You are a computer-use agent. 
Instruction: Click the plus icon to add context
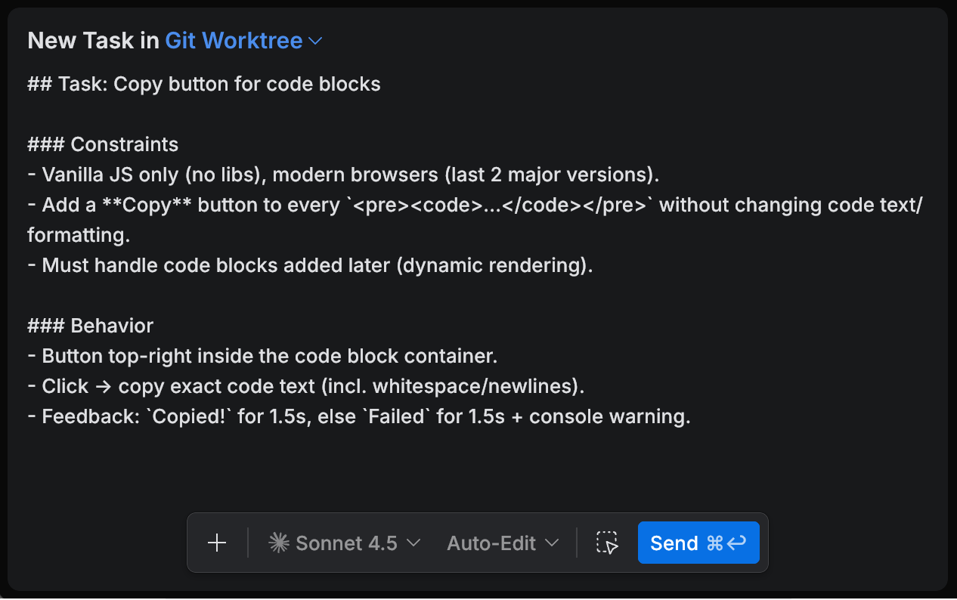[217, 543]
